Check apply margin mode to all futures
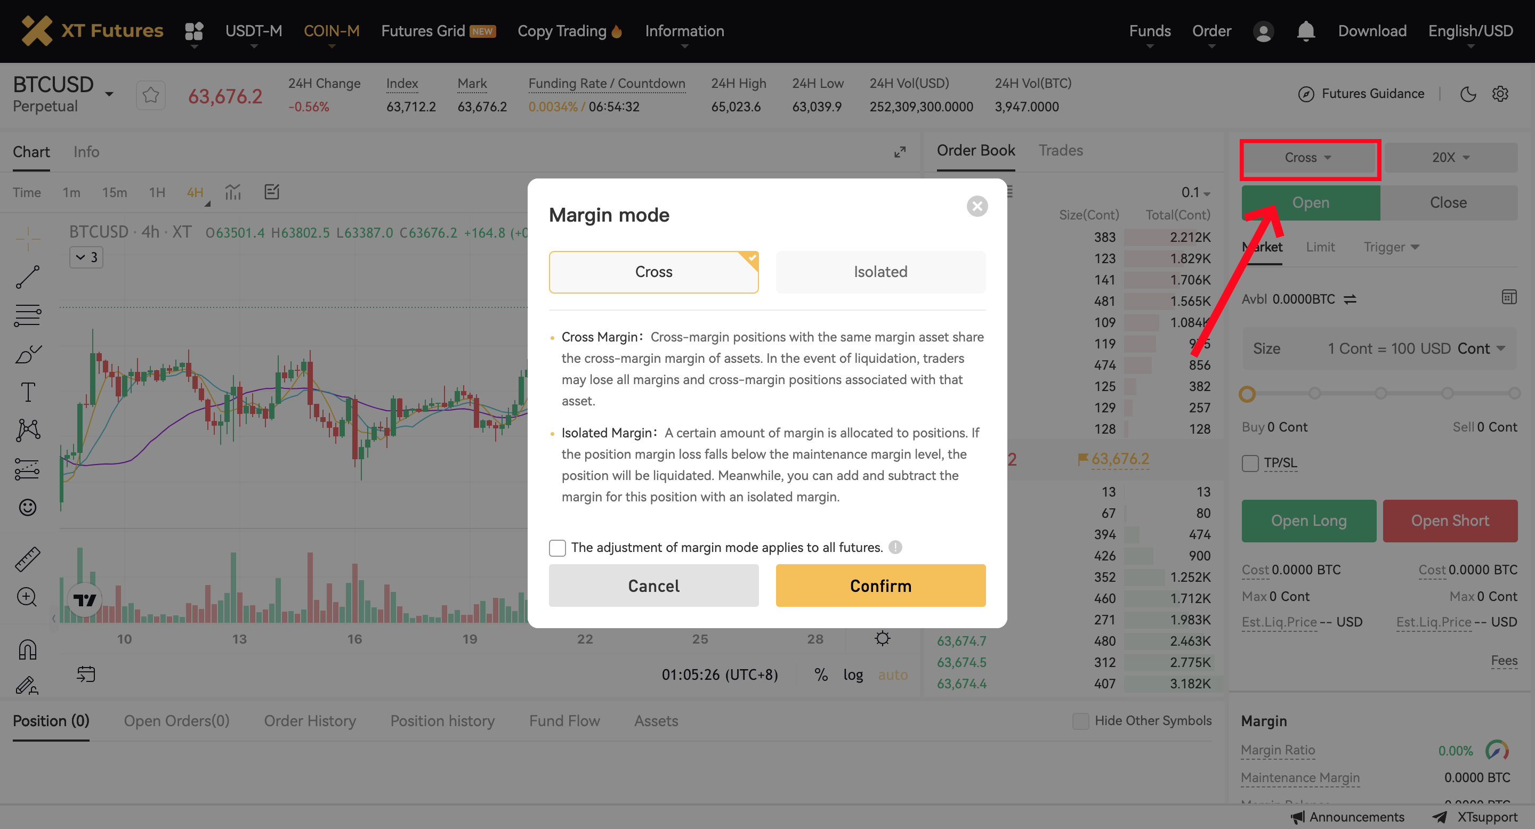The width and height of the screenshot is (1535, 829). (558, 547)
